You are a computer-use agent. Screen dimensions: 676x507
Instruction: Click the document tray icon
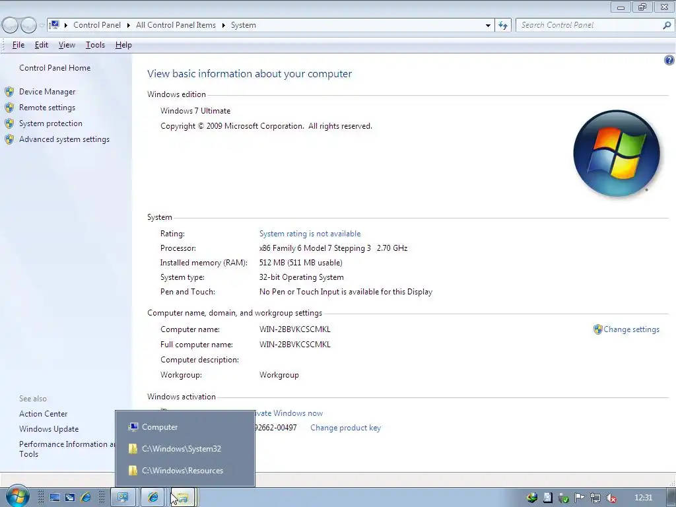[x=547, y=498]
